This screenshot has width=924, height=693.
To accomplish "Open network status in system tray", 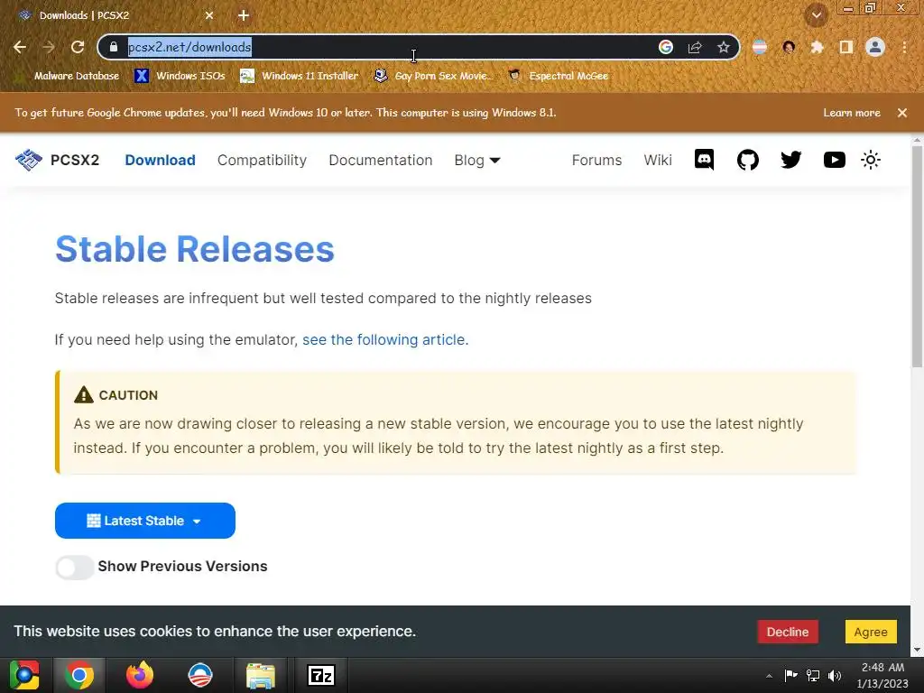I will pyautogui.click(x=813, y=675).
